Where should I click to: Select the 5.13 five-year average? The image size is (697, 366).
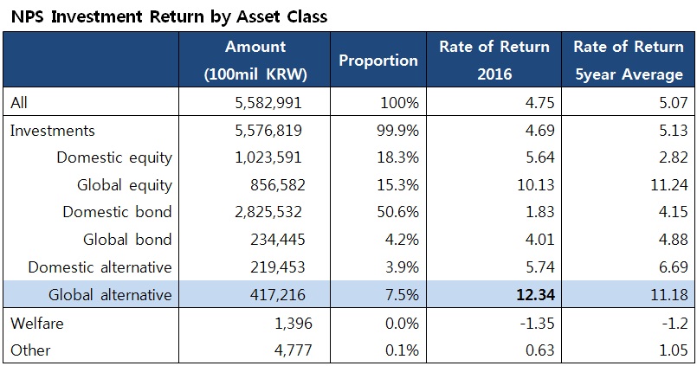coord(673,131)
